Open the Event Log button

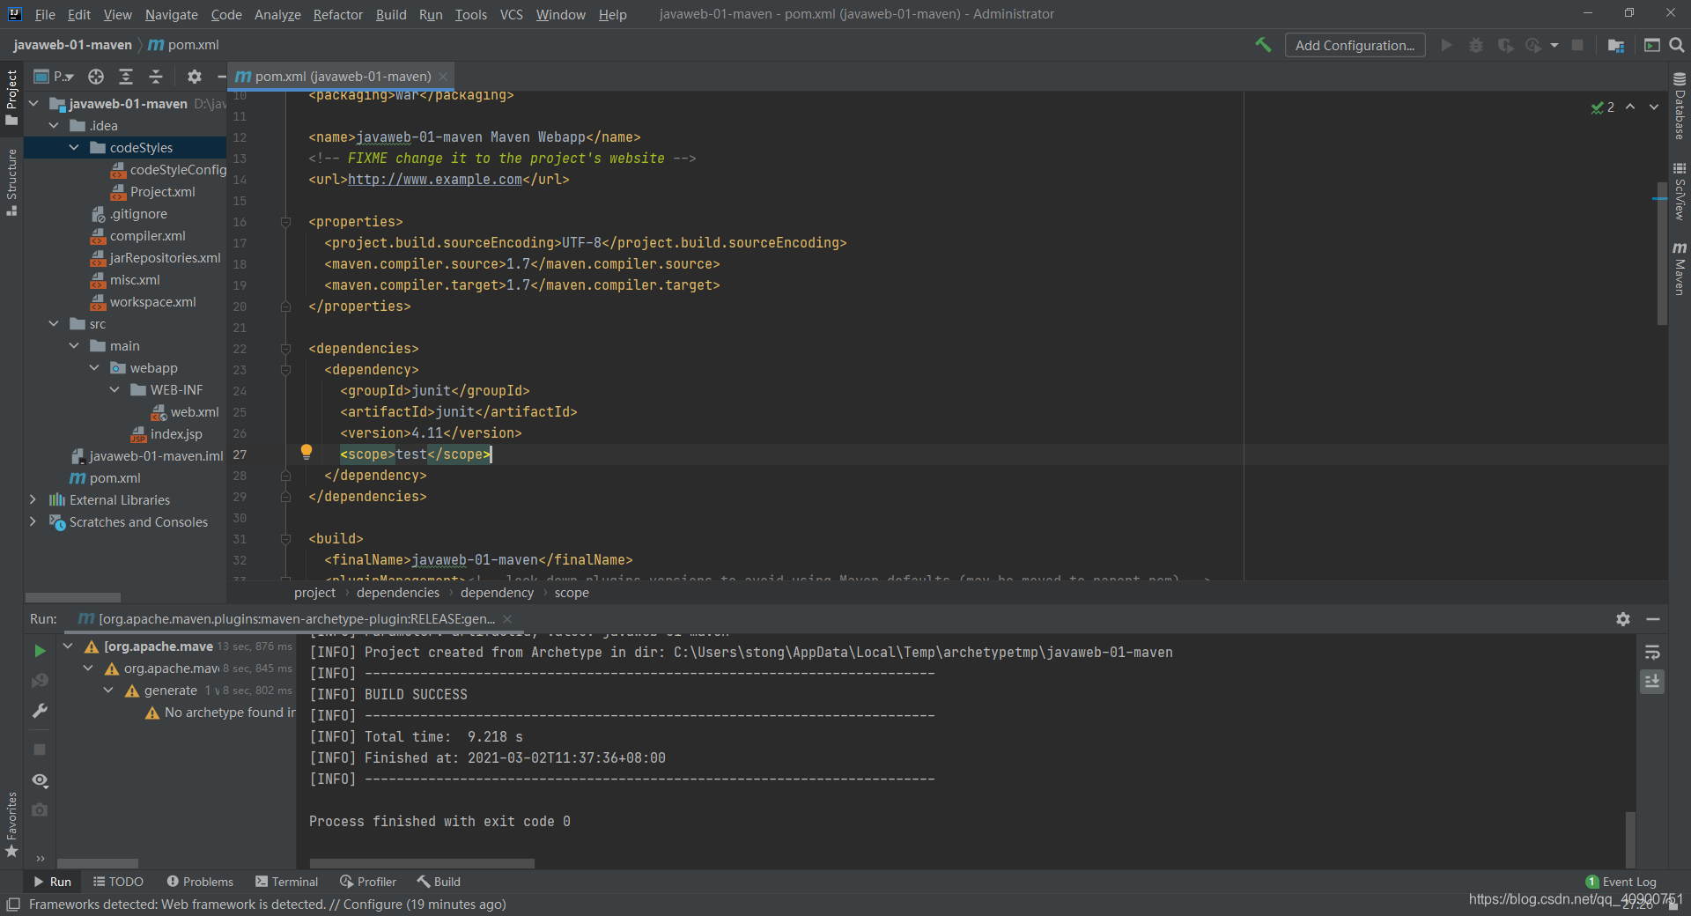1621,882
